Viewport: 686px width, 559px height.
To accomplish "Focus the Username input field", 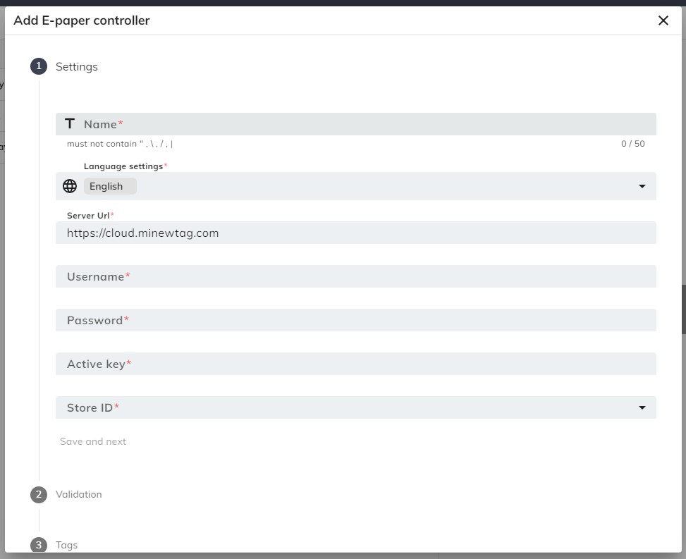I will tap(355, 276).
